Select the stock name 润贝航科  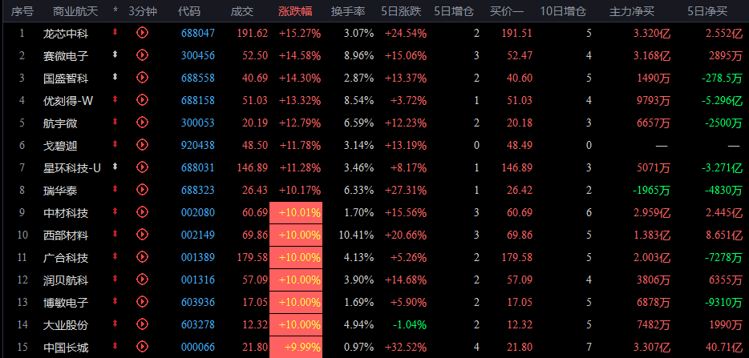click(x=66, y=280)
